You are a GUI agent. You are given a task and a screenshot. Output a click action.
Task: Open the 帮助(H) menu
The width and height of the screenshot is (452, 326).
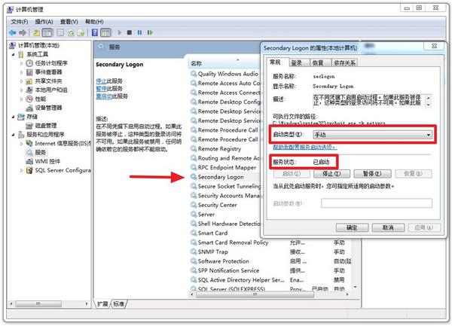[94, 22]
